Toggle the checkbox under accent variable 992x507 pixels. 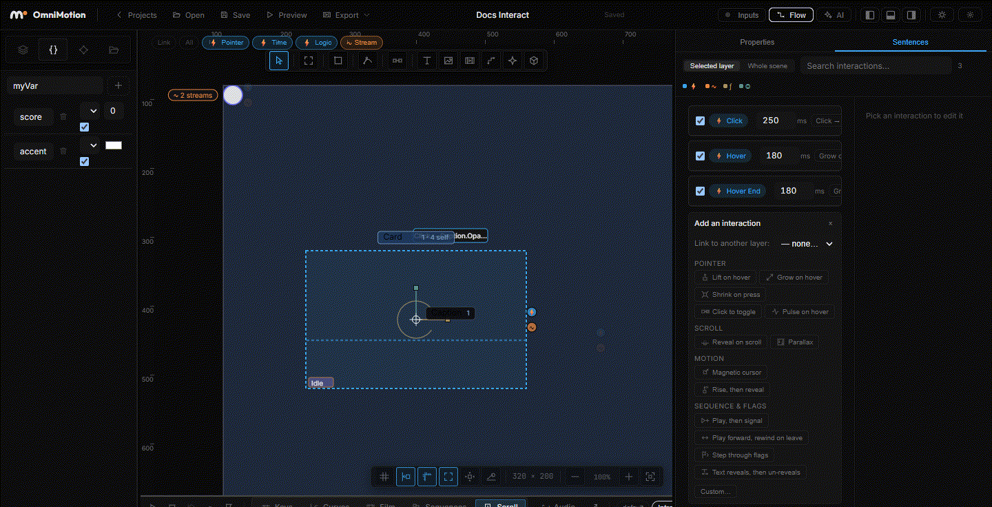click(x=84, y=161)
